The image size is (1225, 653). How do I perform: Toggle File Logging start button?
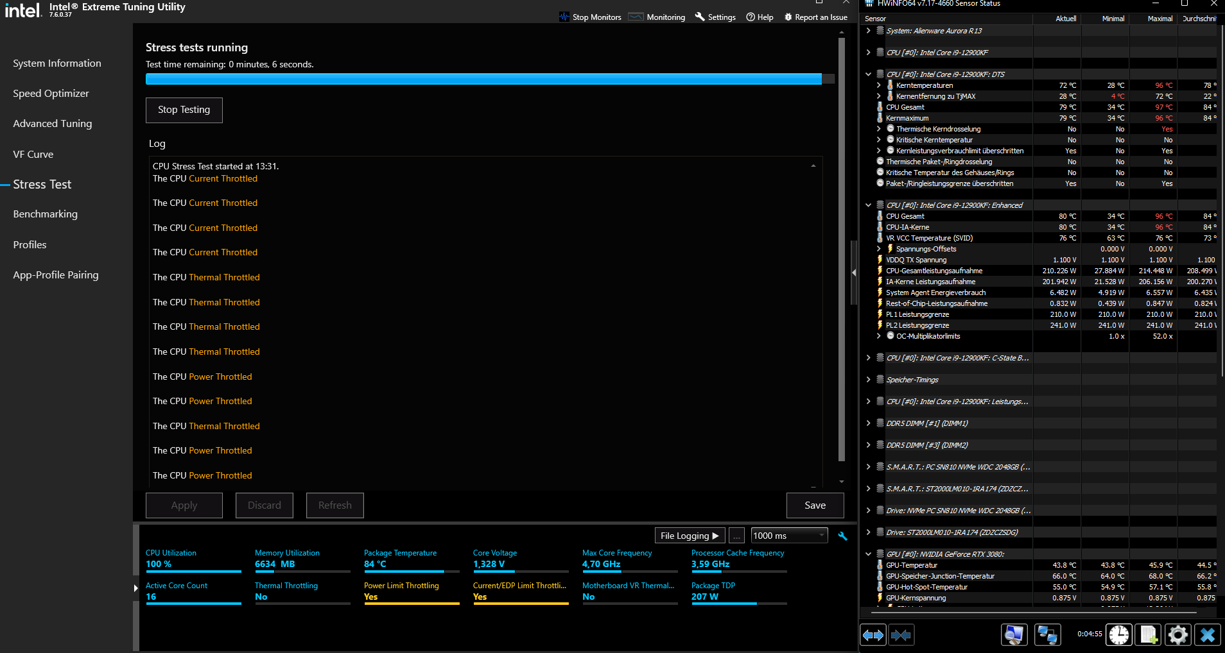pyautogui.click(x=690, y=536)
